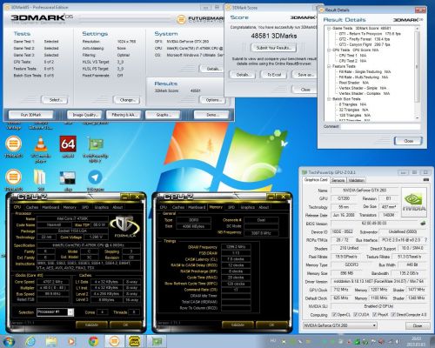
Task: Click the Comment input field in Result Details
Action: pyautogui.click(x=380, y=127)
